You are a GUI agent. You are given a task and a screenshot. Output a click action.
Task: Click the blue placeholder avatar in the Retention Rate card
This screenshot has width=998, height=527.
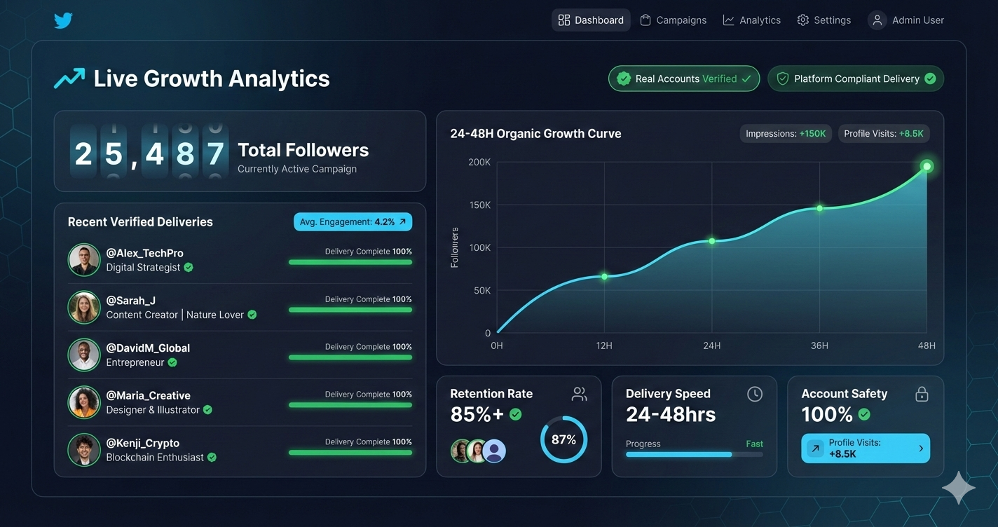pos(494,451)
